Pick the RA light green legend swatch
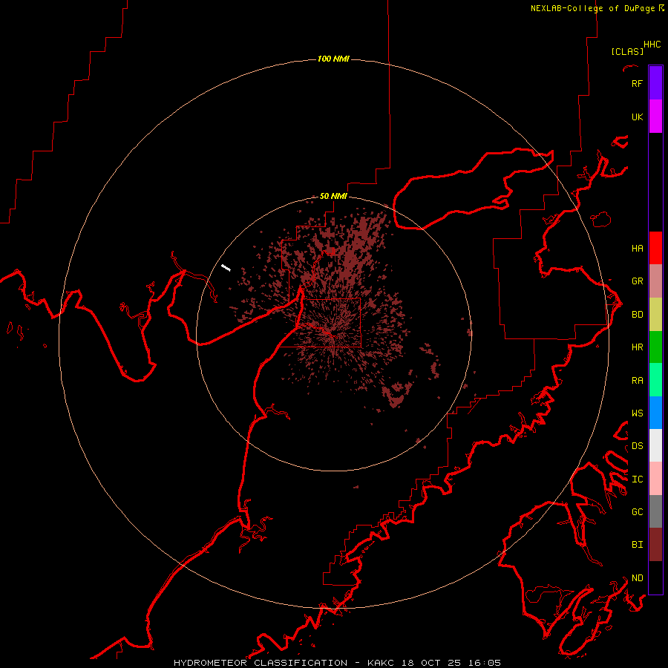Image resolution: width=668 pixels, height=668 pixels. click(655, 380)
